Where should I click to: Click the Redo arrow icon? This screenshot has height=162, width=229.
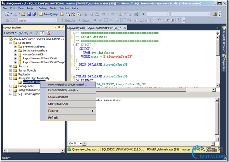[x=112, y=14]
